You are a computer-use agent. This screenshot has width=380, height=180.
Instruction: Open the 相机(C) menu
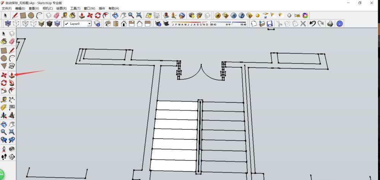click(48, 8)
